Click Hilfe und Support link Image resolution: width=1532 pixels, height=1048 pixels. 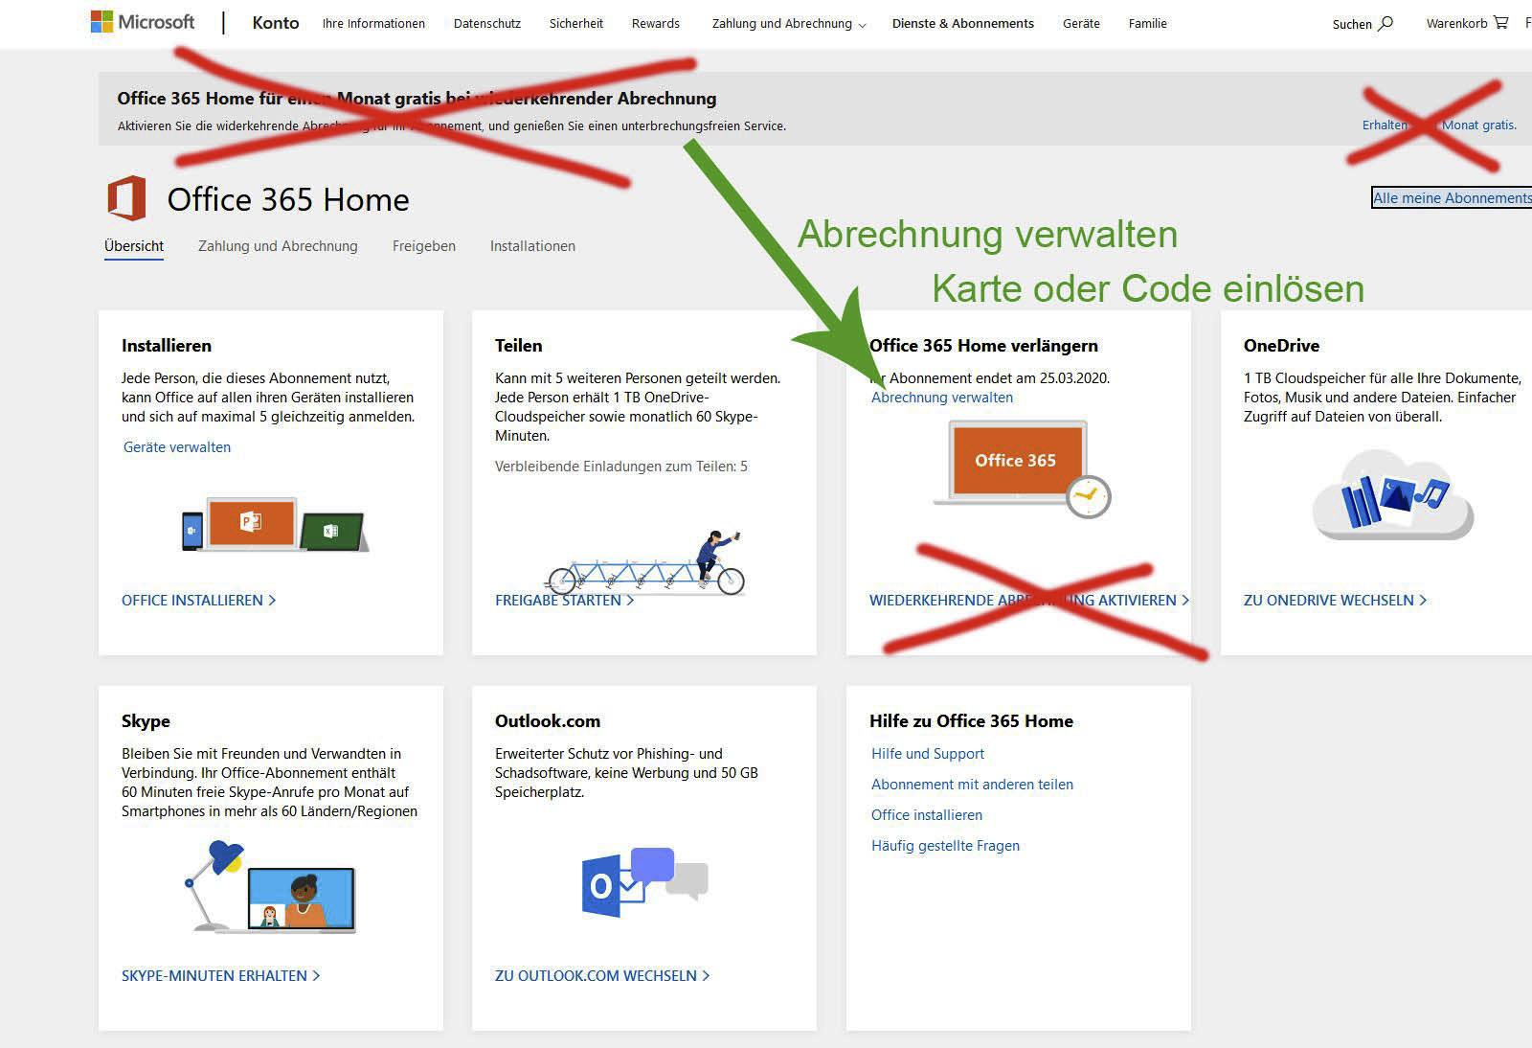coord(928,754)
